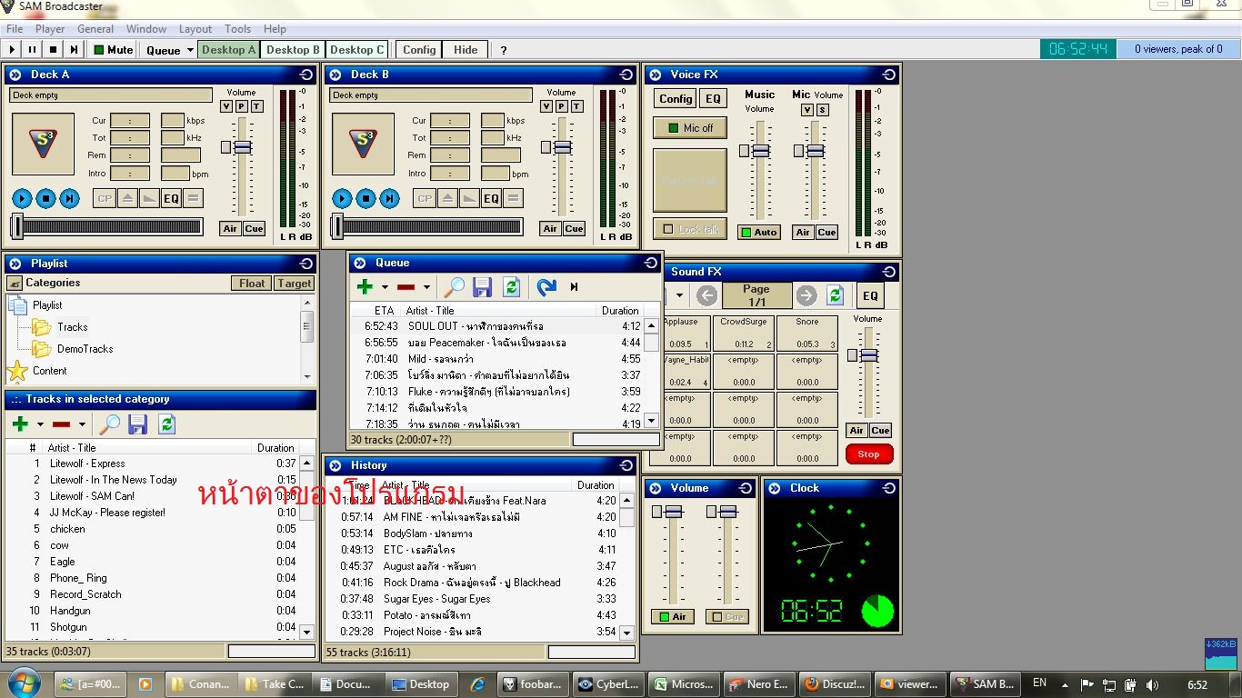The width and height of the screenshot is (1242, 698).
Task: Go to the next Sound FX page
Action: (806, 295)
